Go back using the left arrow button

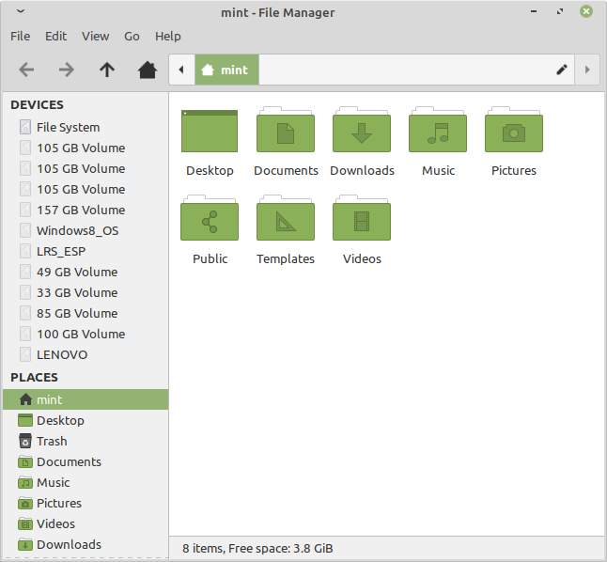click(26, 70)
